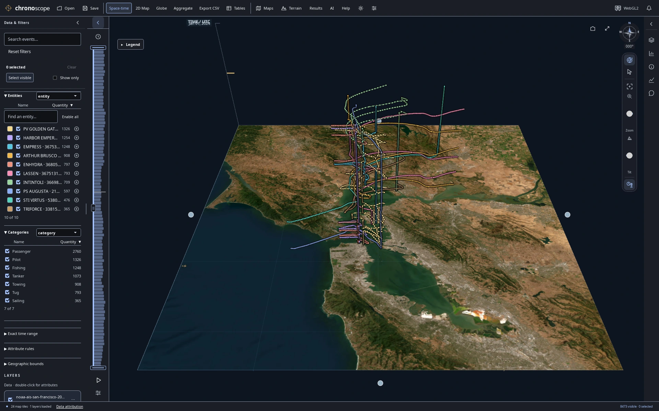Open the line chart panel icon
The image size is (659, 411).
[x=651, y=80]
